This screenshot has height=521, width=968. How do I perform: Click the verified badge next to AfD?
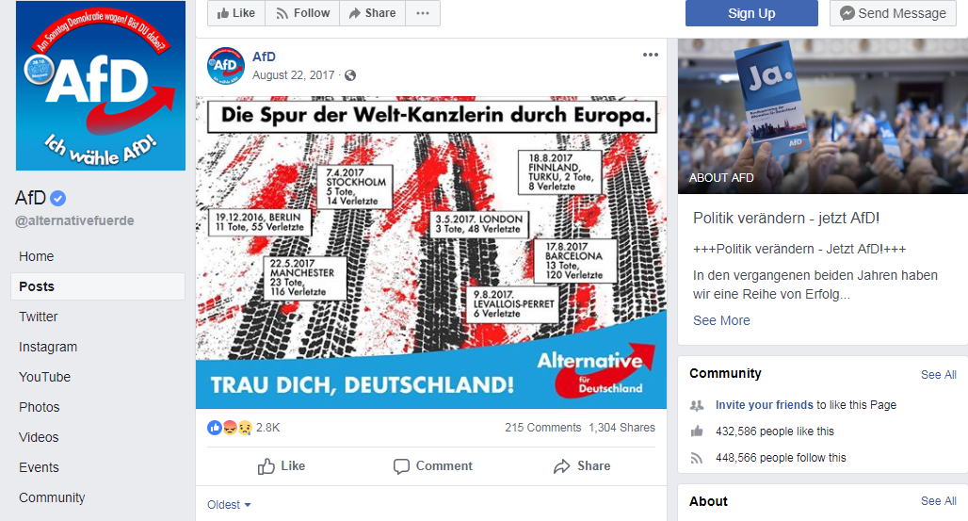58,199
